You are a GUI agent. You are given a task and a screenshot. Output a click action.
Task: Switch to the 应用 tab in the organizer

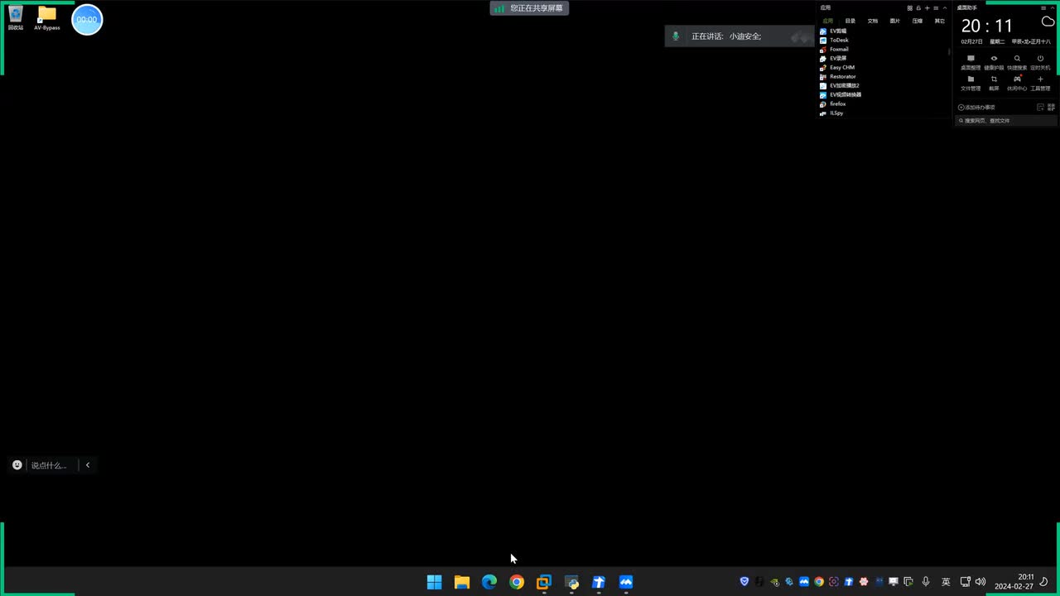click(827, 21)
